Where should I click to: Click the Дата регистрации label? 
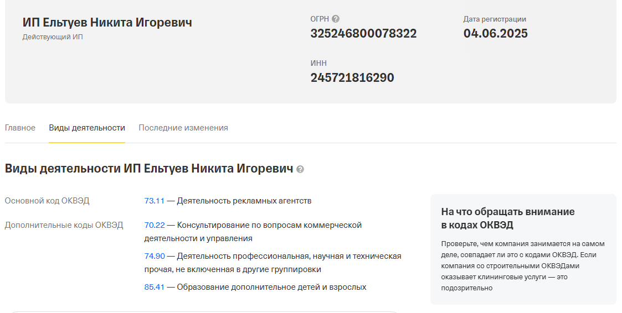(x=495, y=19)
